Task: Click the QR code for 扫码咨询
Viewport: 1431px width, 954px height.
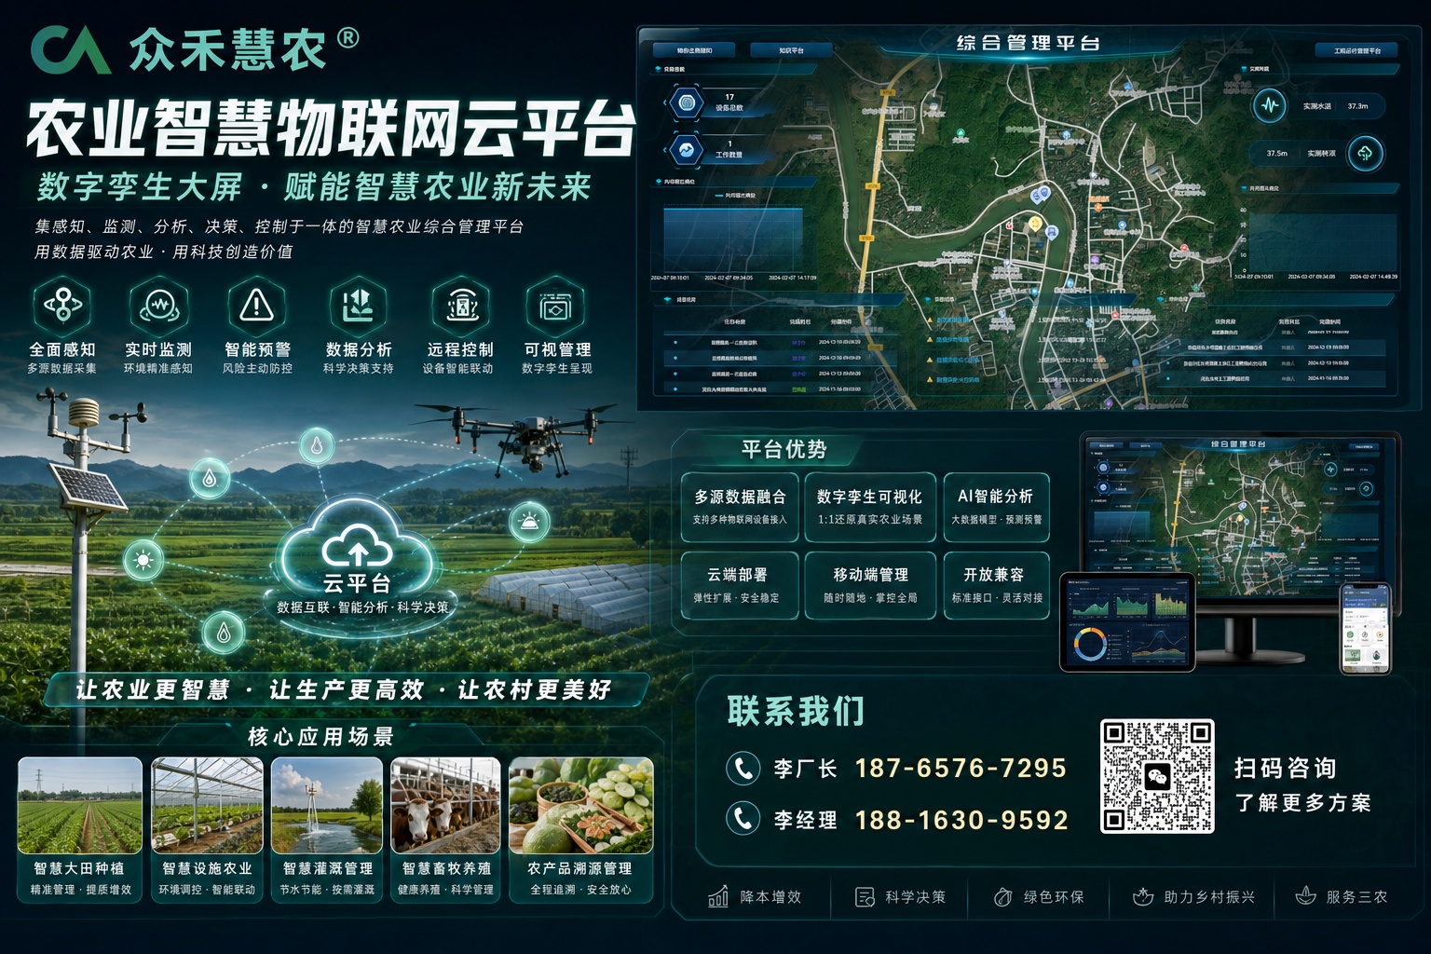Action: coord(1157,776)
